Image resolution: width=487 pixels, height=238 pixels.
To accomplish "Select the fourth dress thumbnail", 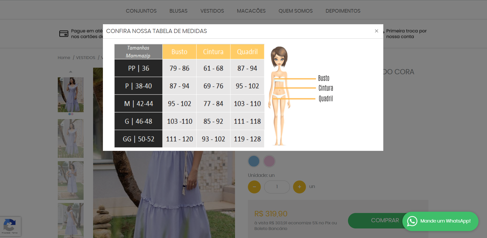I will (x=70, y=220).
